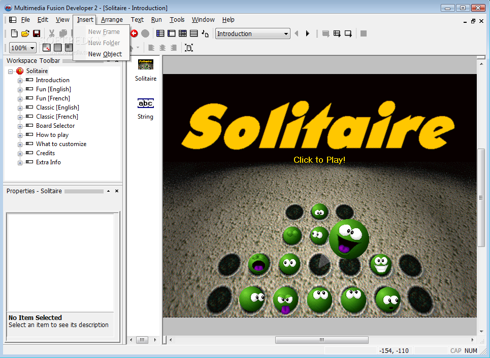Expand the Classic [French] tree node
The height and width of the screenshot is (358, 490).
tap(20, 117)
